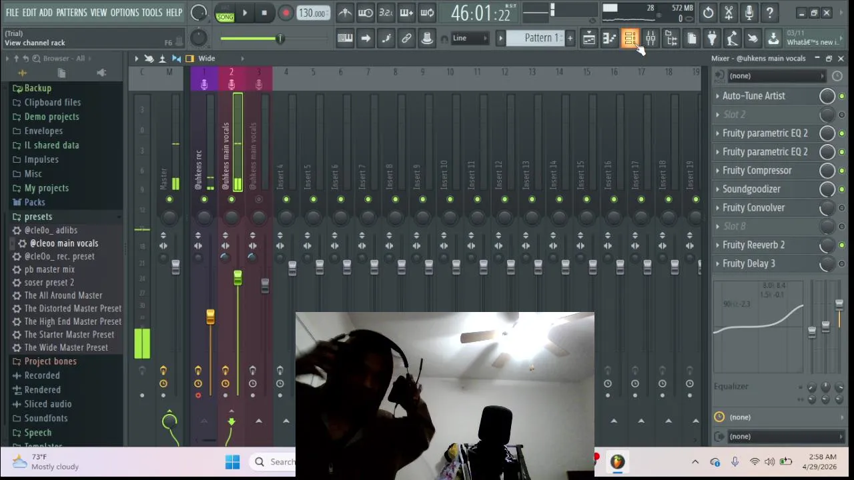Open the Demo projects folder
The width and height of the screenshot is (854, 480).
(x=52, y=117)
